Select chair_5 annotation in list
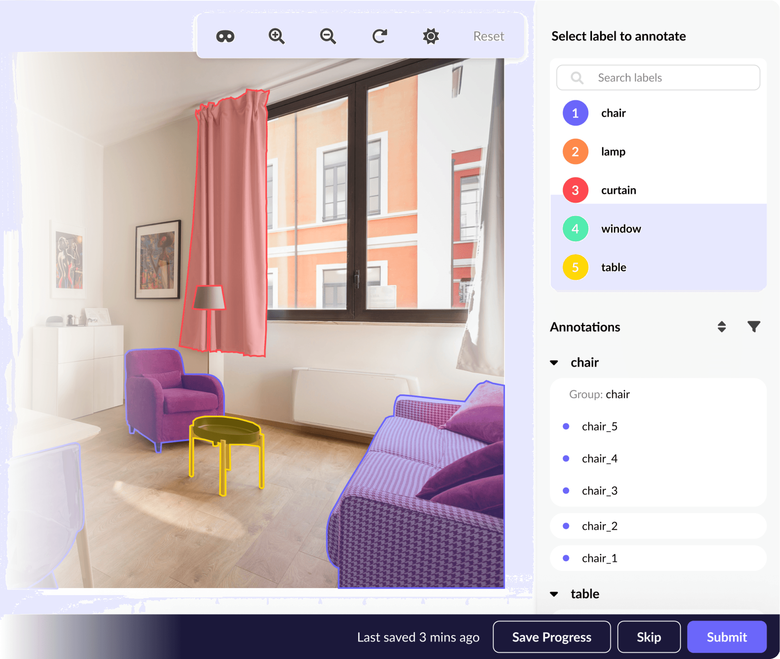The height and width of the screenshot is (659, 780). click(599, 426)
